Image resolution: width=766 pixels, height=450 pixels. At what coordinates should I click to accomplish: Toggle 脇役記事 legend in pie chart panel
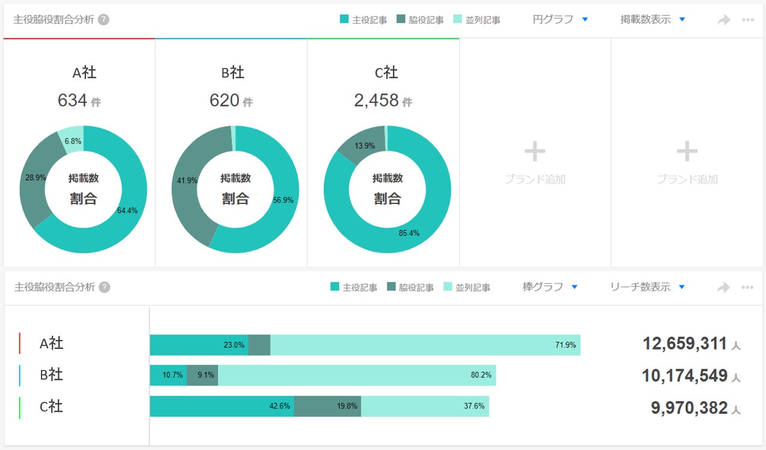[420, 20]
